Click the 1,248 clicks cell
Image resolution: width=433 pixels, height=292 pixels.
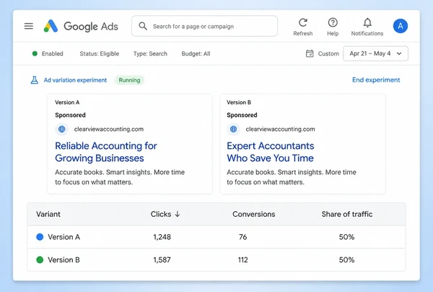tap(162, 237)
